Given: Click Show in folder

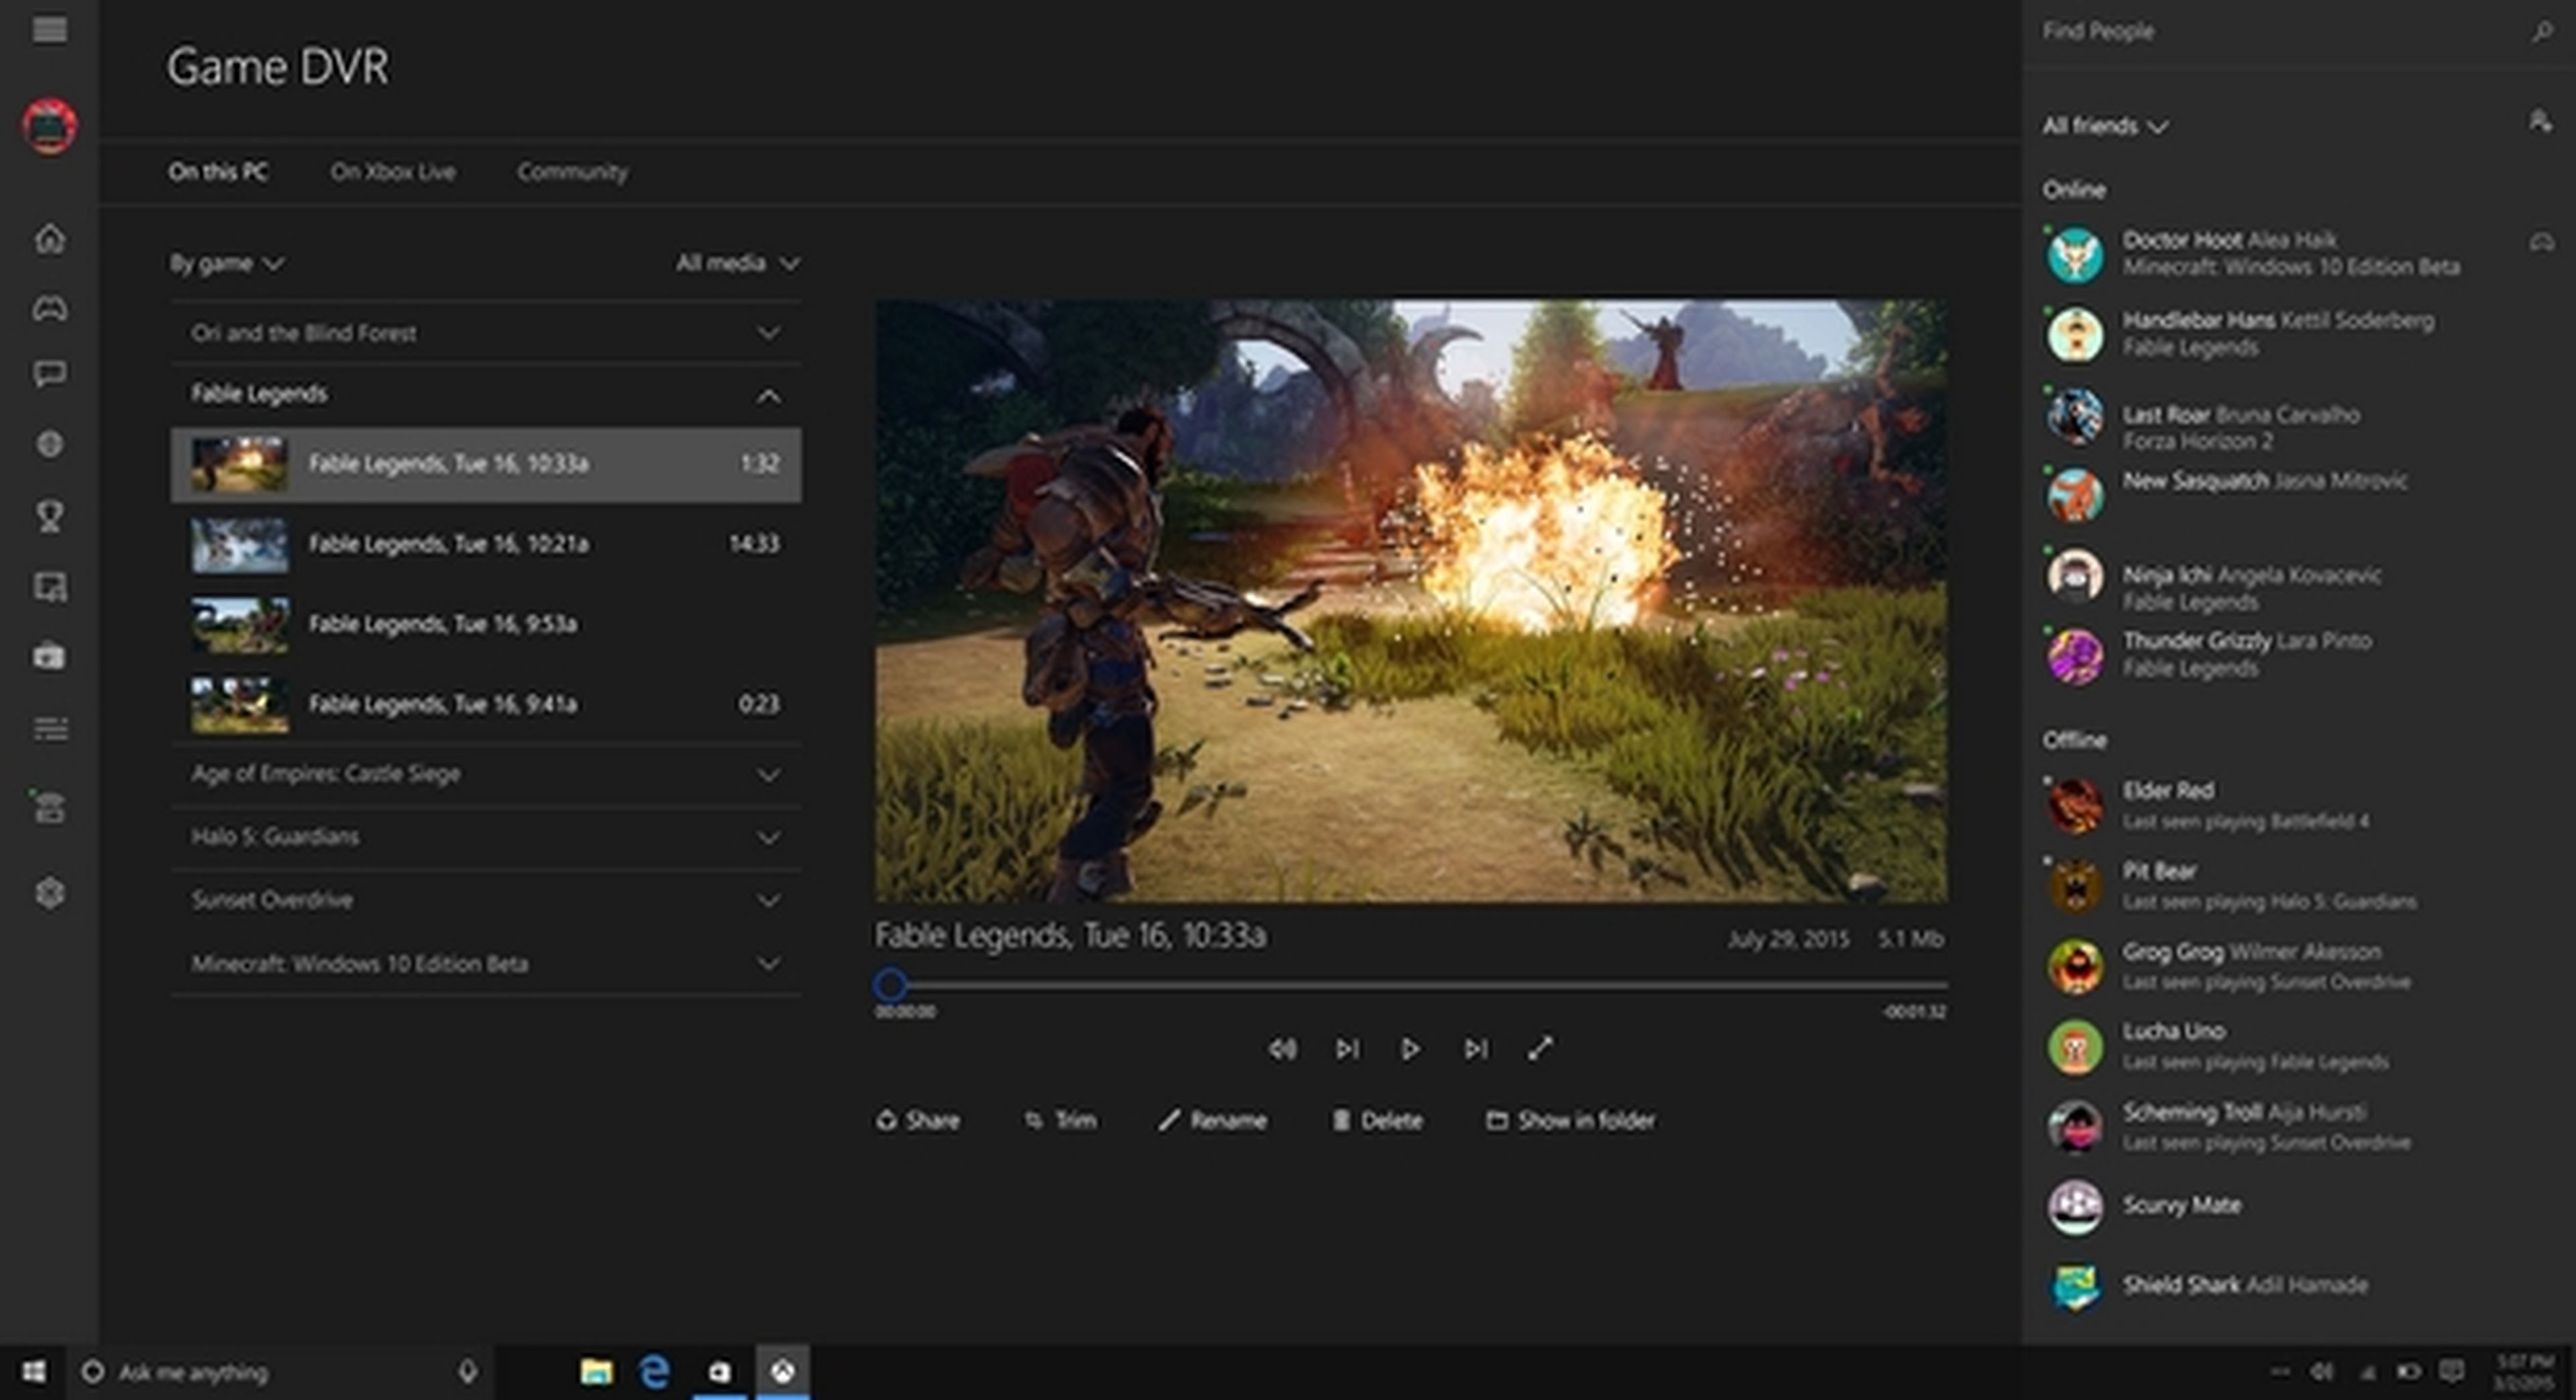Looking at the screenshot, I should pos(1570,1120).
